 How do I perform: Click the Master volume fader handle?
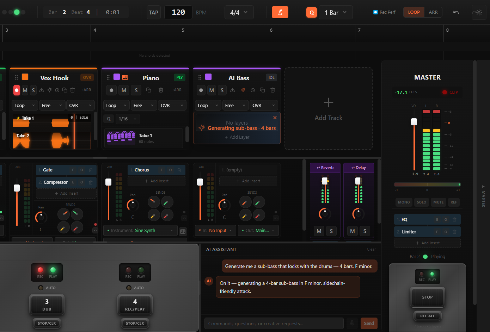414,122
